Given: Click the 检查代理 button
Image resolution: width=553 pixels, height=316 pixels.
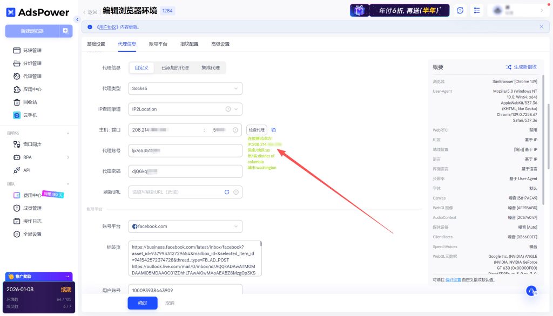Looking at the screenshot, I should point(257,130).
